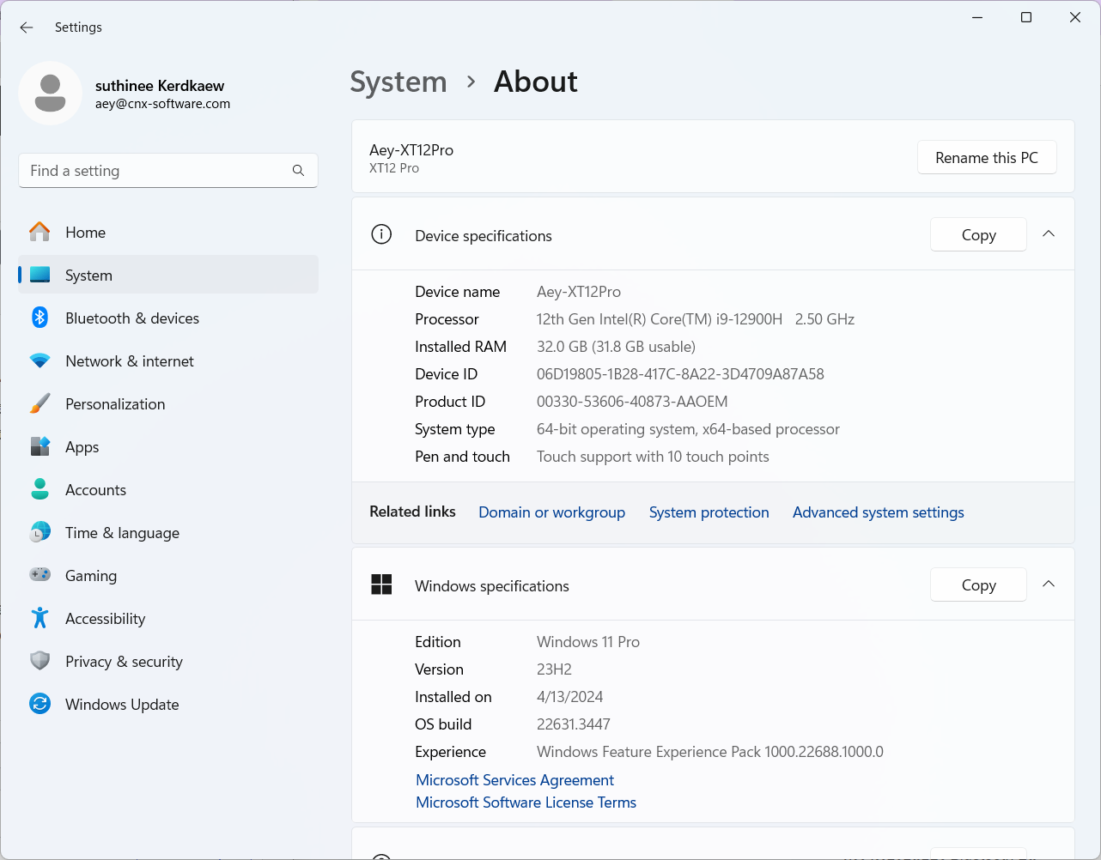The width and height of the screenshot is (1101, 860).
Task: Click the Installed RAM value 32.0 GB
Action: (616, 347)
